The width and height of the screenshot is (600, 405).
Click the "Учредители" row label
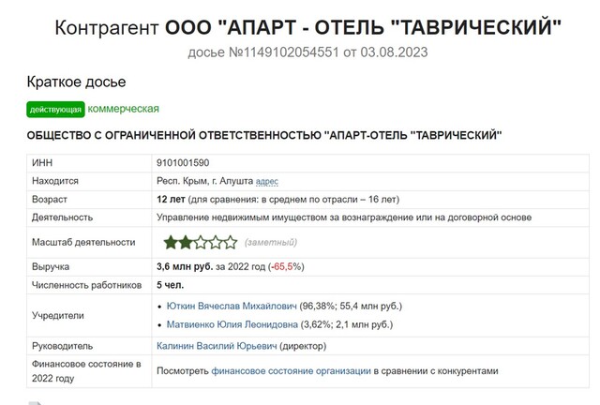point(58,316)
